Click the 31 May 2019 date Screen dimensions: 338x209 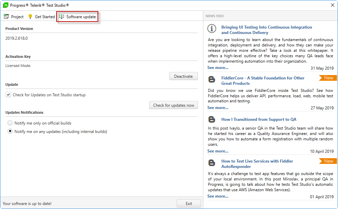pos(322,68)
